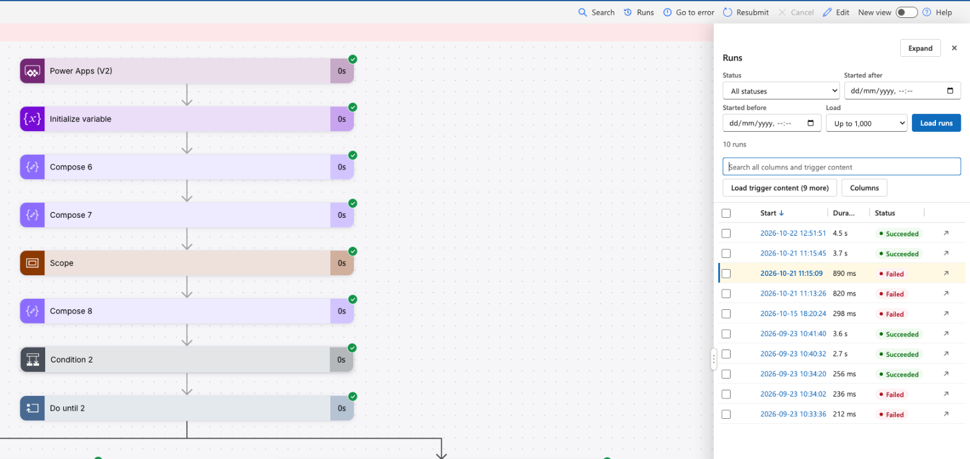This screenshot has width=970, height=459.
Task: Open the 2026-10-15 18:20:24 run via its arrow icon
Action: pyautogui.click(x=946, y=314)
